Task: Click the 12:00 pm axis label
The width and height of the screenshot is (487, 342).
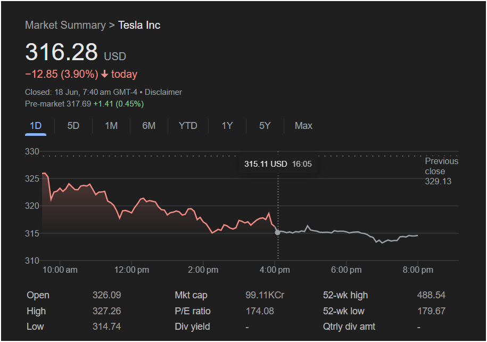Action: tap(131, 270)
